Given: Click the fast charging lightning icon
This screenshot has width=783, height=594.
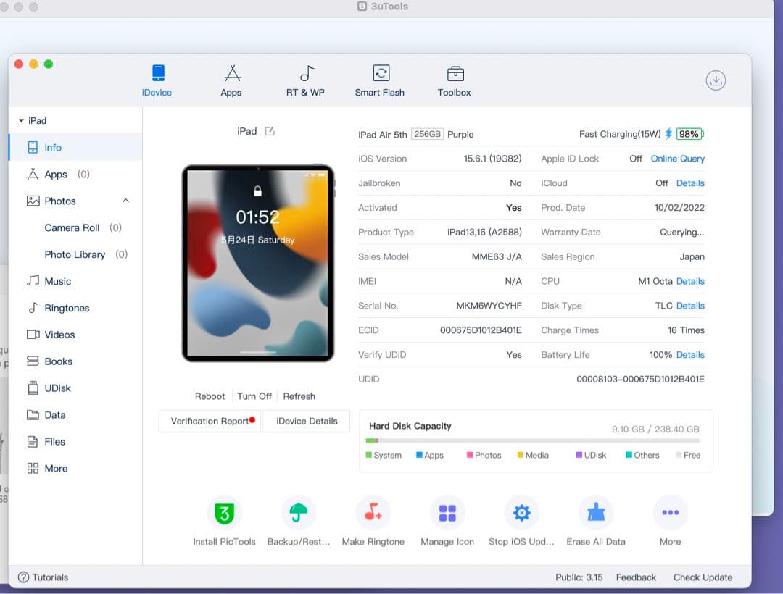Looking at the screenshot, I should pyautogui.click(x=668, y=134).
